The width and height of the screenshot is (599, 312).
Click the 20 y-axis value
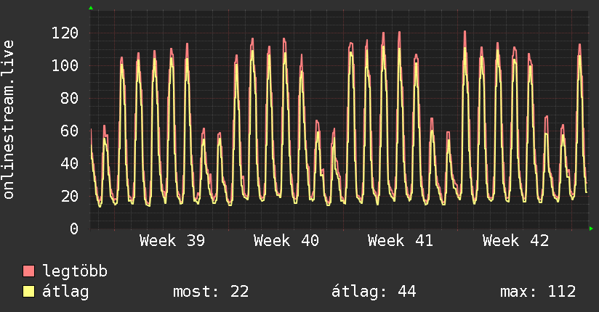(x=70, y=196)
